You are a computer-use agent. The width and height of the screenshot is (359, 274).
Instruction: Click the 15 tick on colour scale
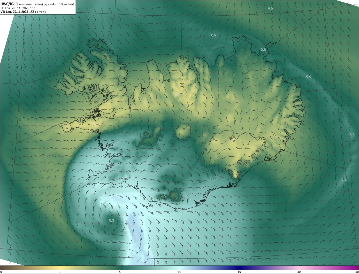pos(239,272)
